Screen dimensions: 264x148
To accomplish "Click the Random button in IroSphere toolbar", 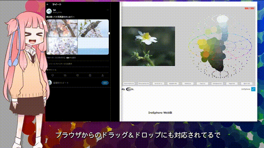I will coord(173,83).
